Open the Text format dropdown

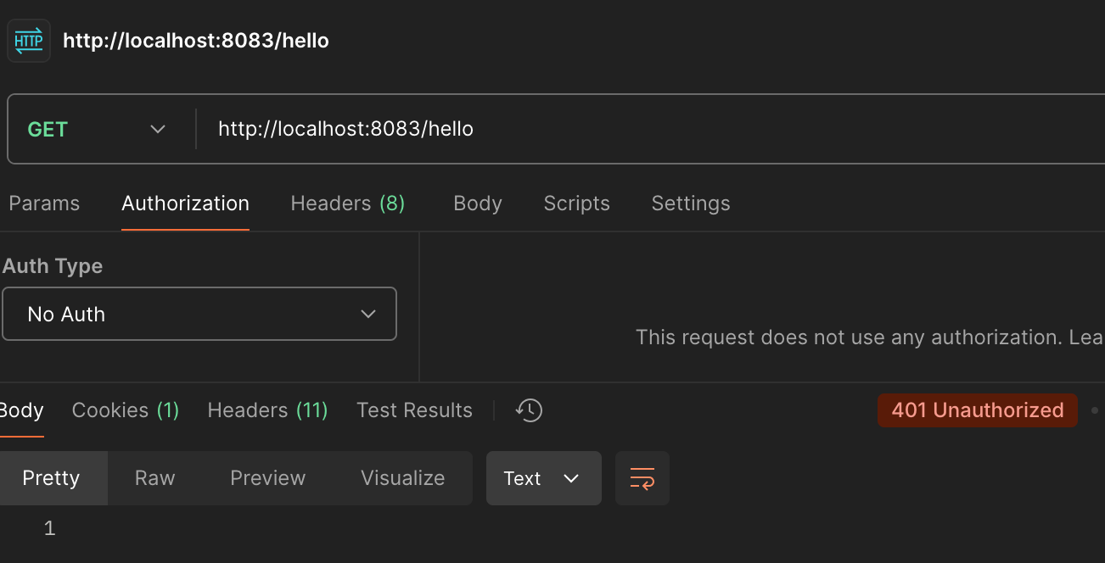543,478
